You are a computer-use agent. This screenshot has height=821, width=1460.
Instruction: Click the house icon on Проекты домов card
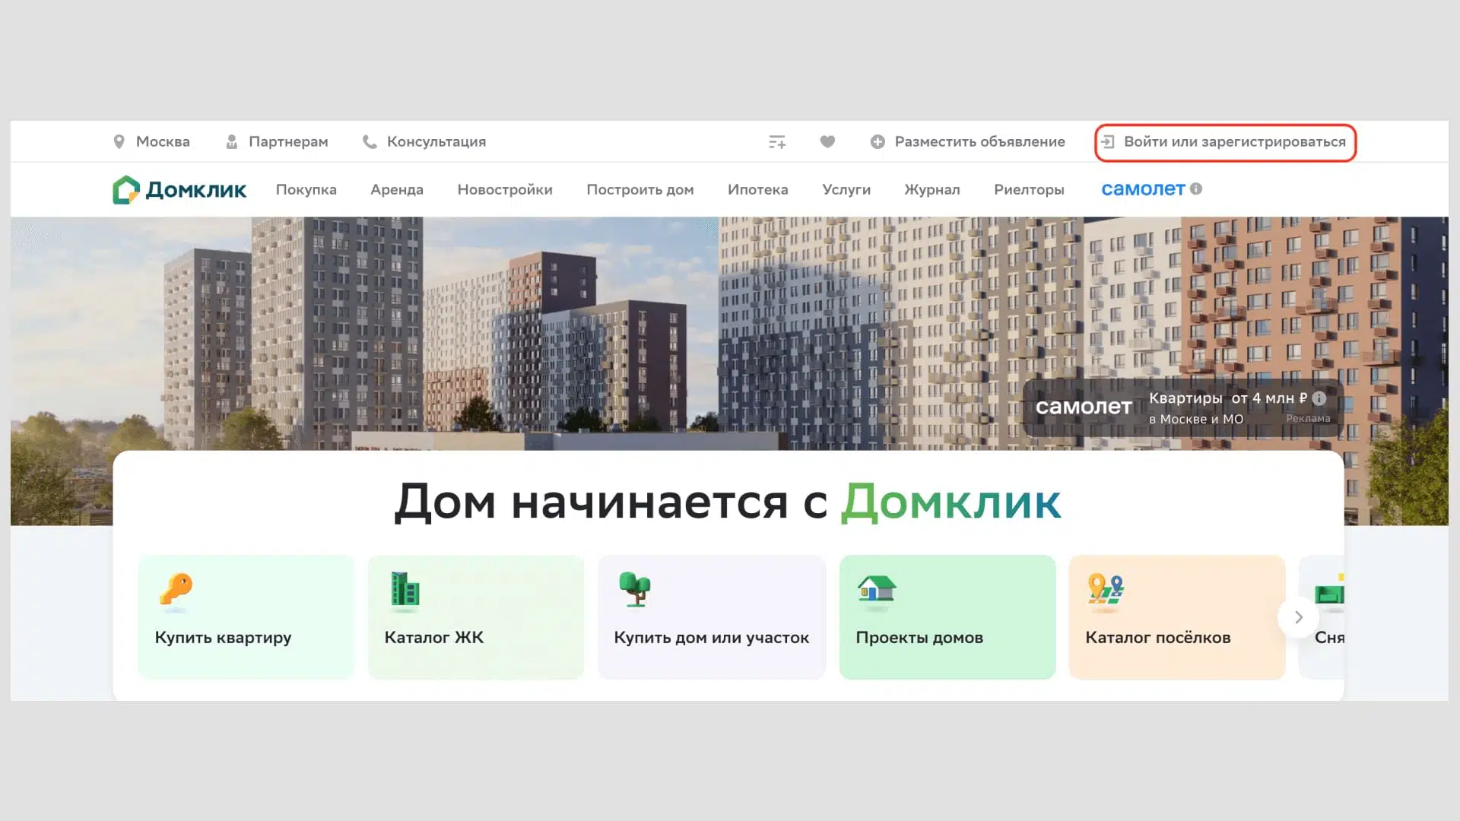pyautogui.click(x=877, y=591)
